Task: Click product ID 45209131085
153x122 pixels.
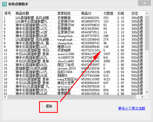Action: (90, 79)
